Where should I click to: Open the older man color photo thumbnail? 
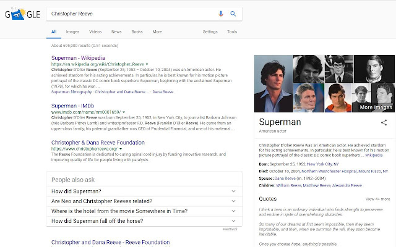309,98
